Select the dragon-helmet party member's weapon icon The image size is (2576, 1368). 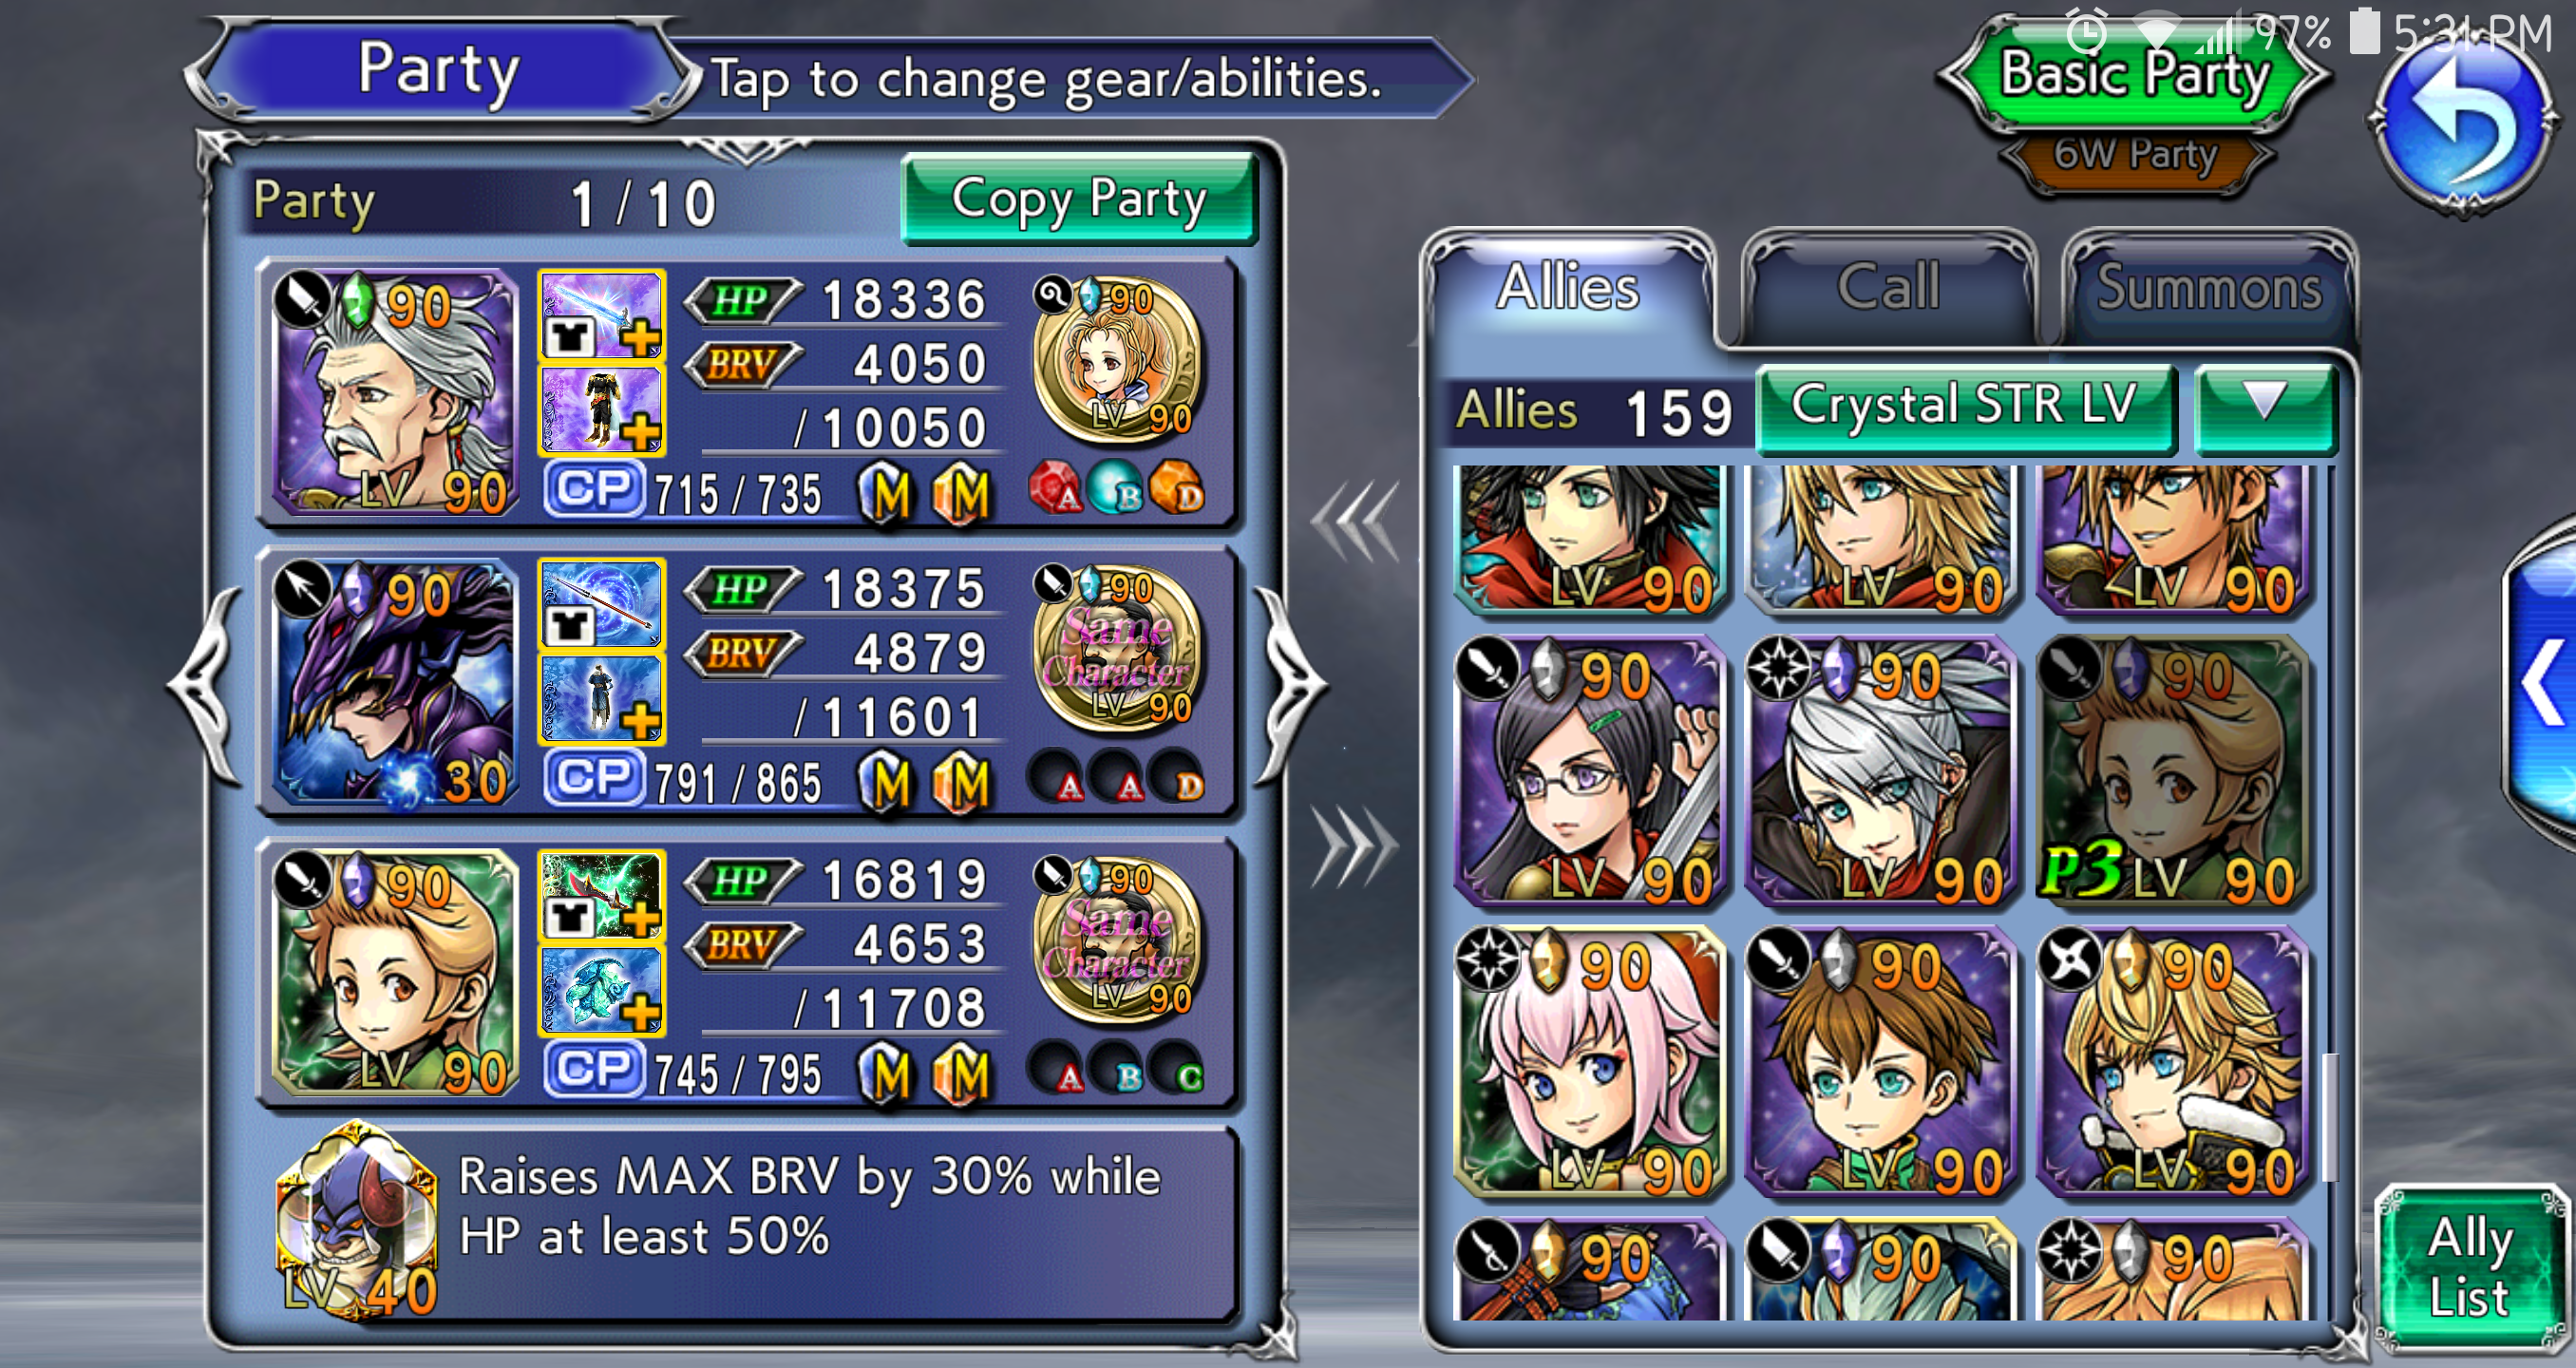click(601, 604)
